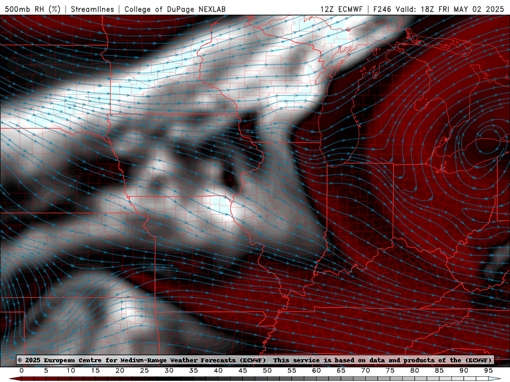Click the ECMWF copyright notice banner
510x382 pixels.
pos(255,360)
